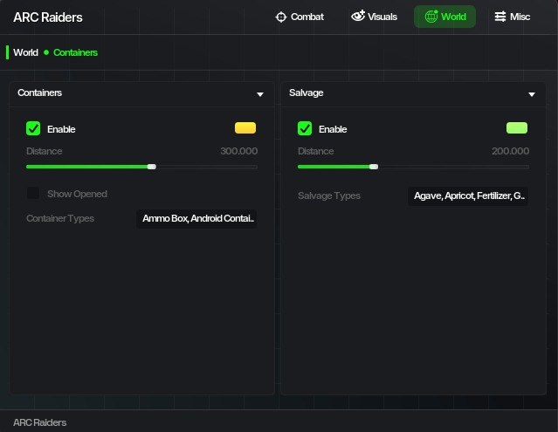558x432 pixels.
Task: Open the Misc tab
Action: click(512, 17)
